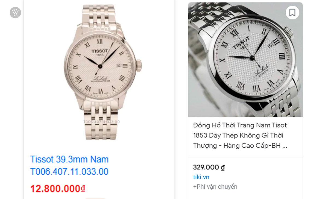
Task: Click the circular W monogram site logo
Action: point(15,12)
